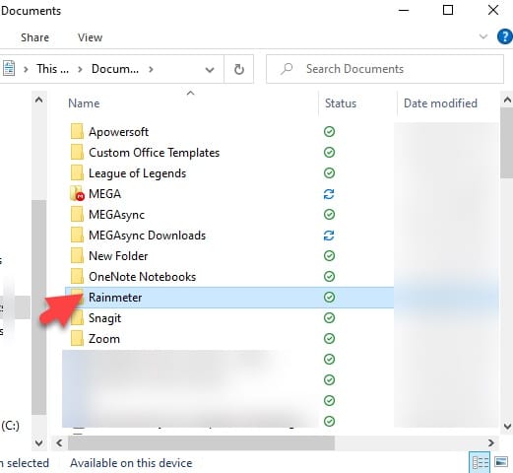Click the chevron after Docum... in the breadcrumb

[x=151, y=69]
